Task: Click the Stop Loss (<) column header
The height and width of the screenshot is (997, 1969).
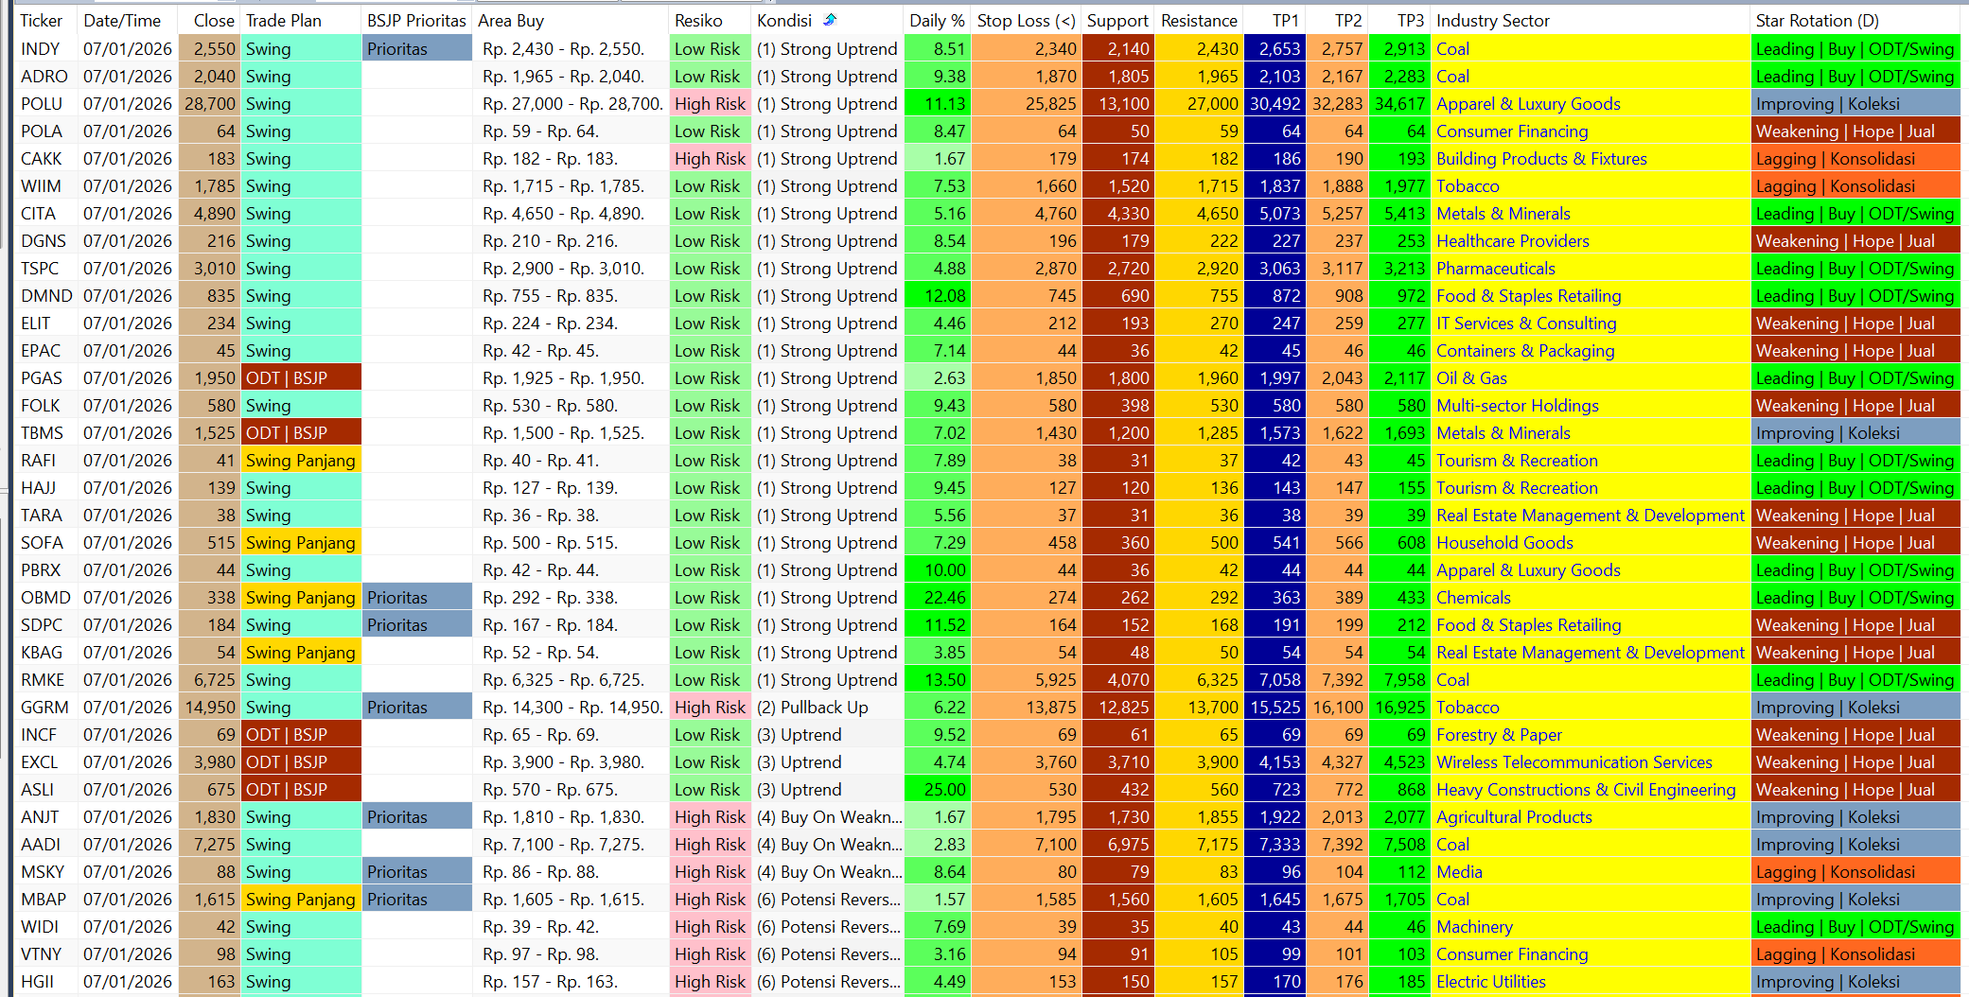Action: coord(1026,21)
